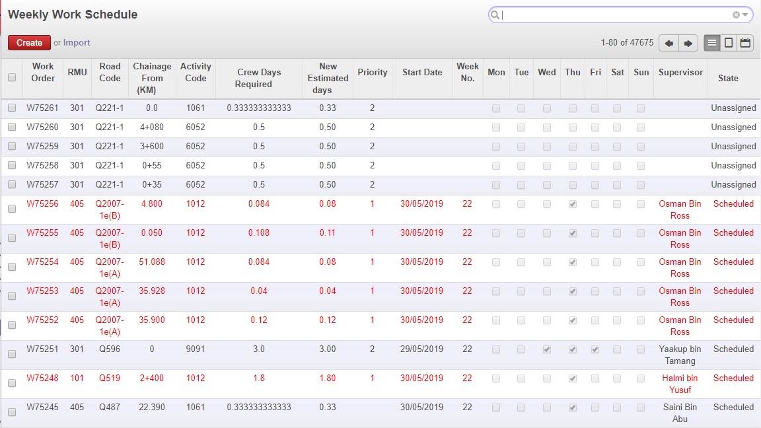Select the checkbox for work order W75261
The image size is (761, 428).
click(12, 108)
